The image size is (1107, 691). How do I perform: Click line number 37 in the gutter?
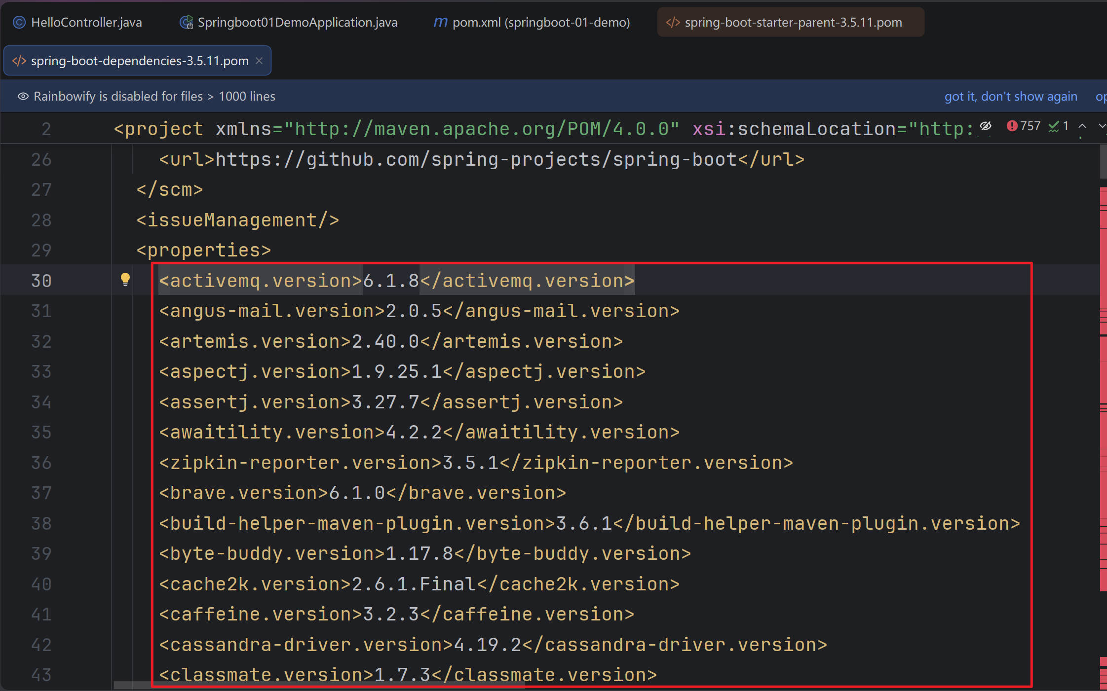(41, 493)
